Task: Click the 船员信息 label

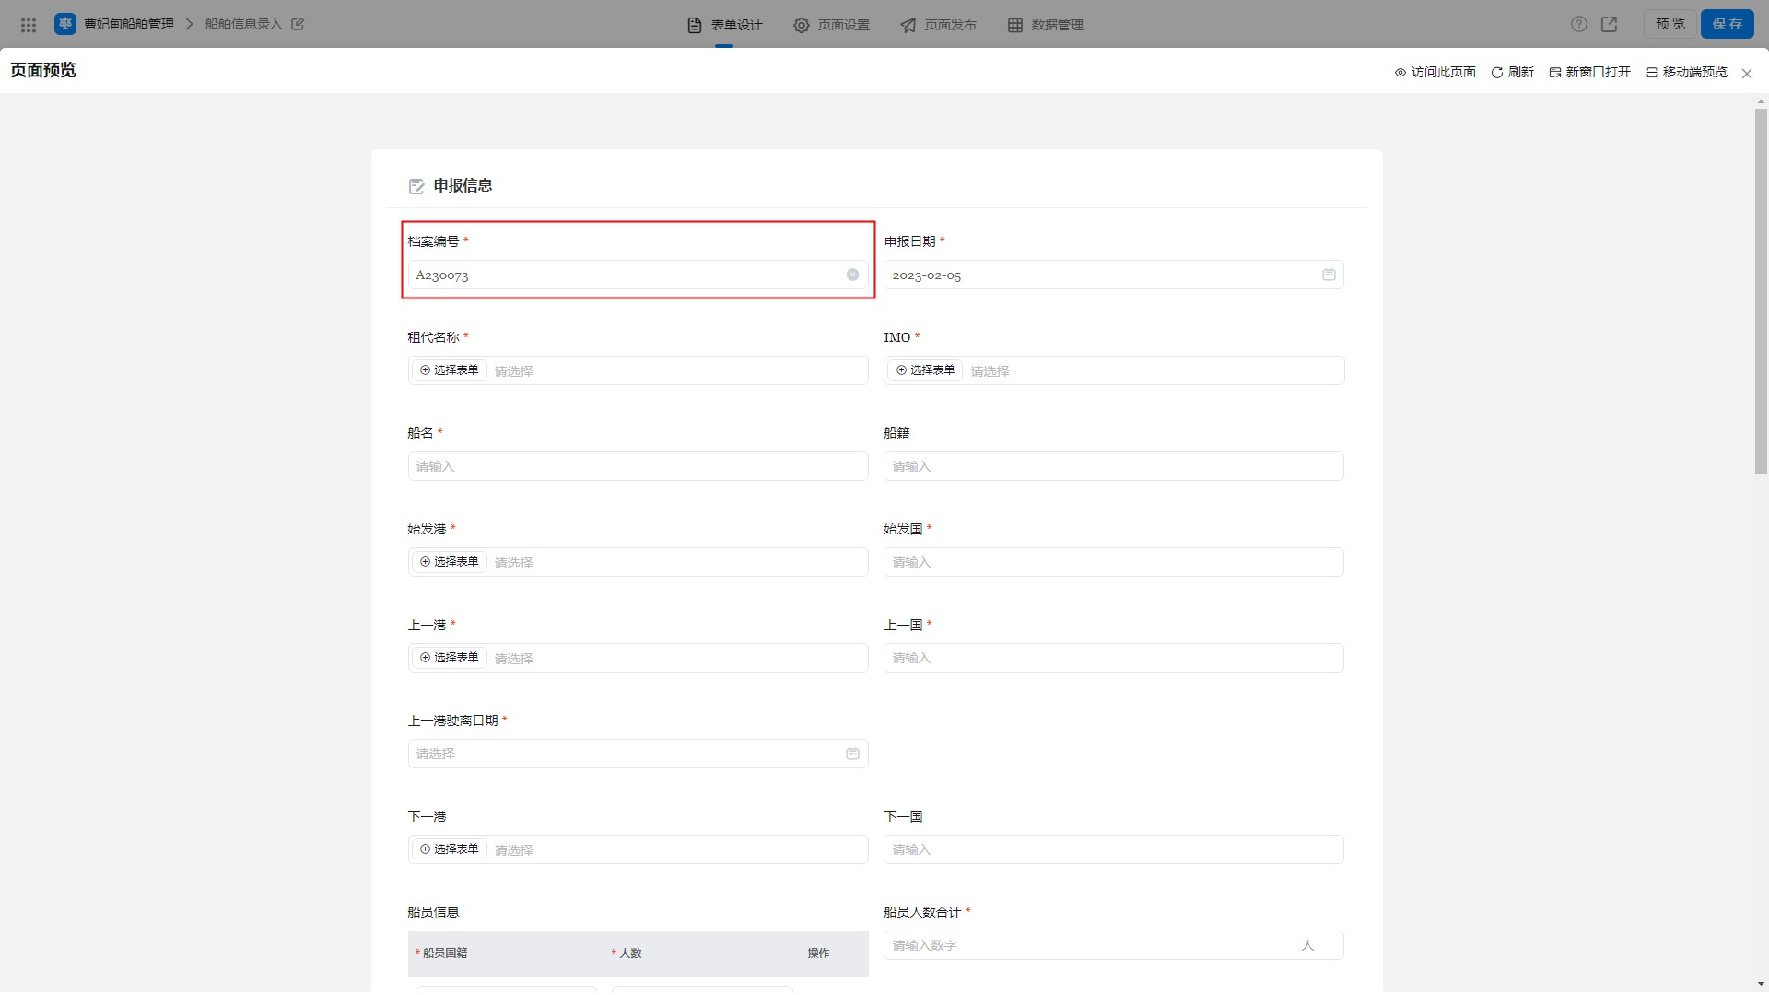Action: (x=433, y=912)
